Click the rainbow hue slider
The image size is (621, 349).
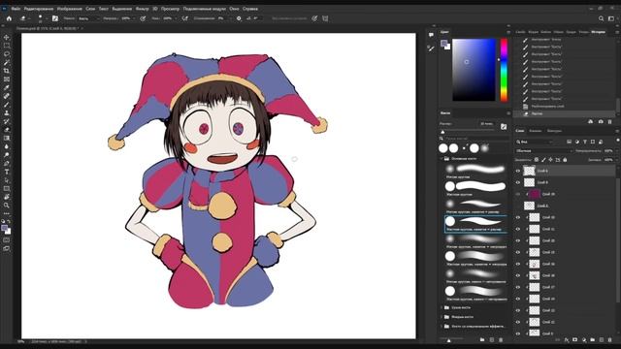pyautogui.click(x=504, y=70)
